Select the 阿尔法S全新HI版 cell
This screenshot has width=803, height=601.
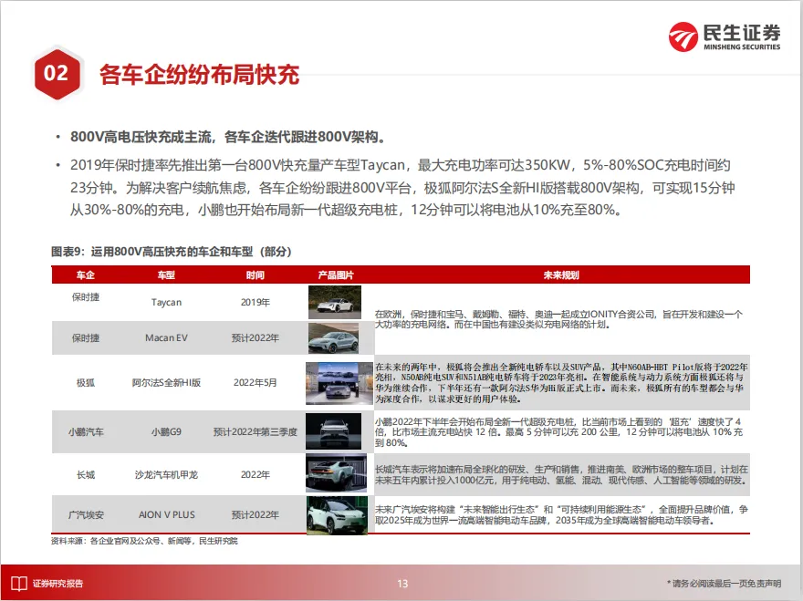(166, 382)
